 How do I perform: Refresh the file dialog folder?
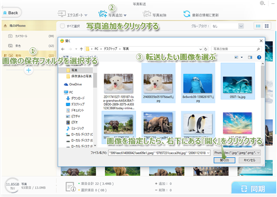click(x=206, y=49)
